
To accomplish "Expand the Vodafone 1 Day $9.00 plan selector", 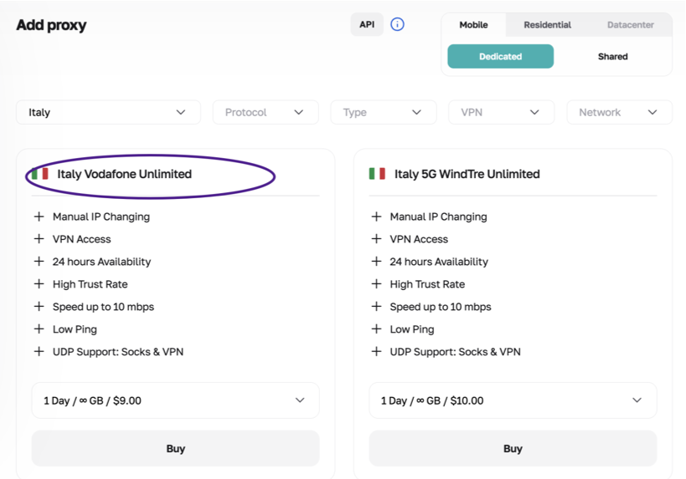I will [x=175, y=400].
